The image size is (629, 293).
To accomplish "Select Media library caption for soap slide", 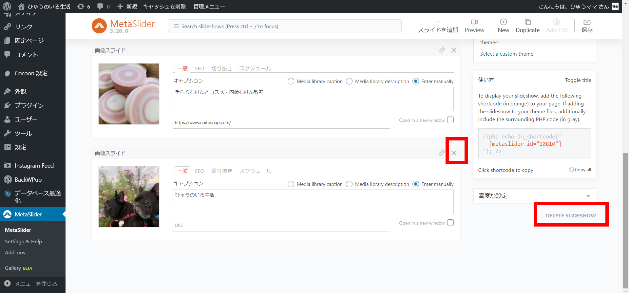I will click(x=291, y=82).
